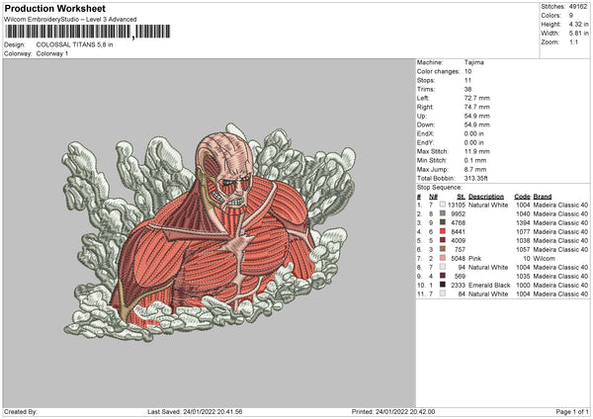
Task: Click the zoom value '1:1'
Action: pyautogui.click(x=573, y=42)
